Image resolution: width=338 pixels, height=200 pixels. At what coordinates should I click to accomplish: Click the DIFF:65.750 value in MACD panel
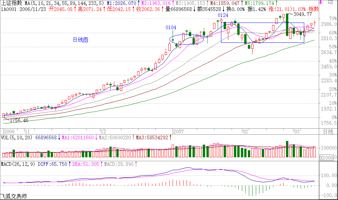52,164
